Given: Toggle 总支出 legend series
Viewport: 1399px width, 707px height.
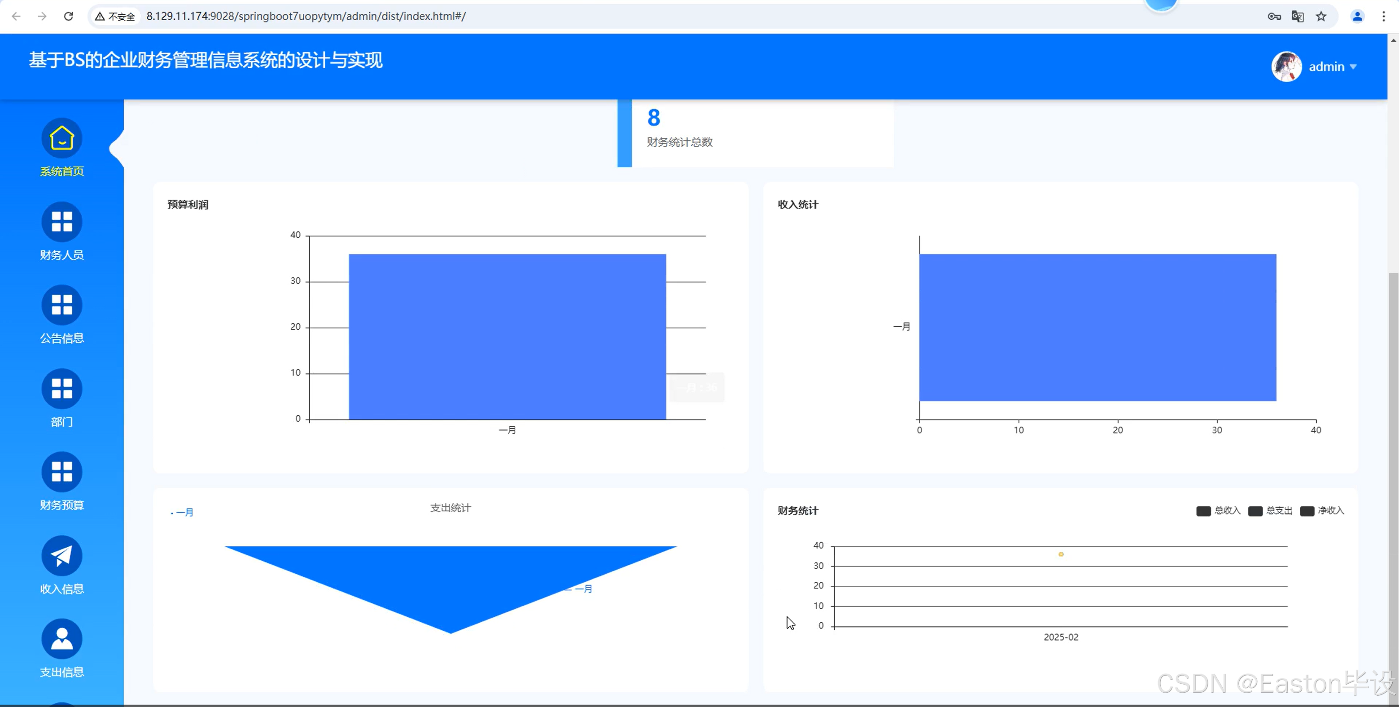Looking at the screenshot, I should [1270, 511].
